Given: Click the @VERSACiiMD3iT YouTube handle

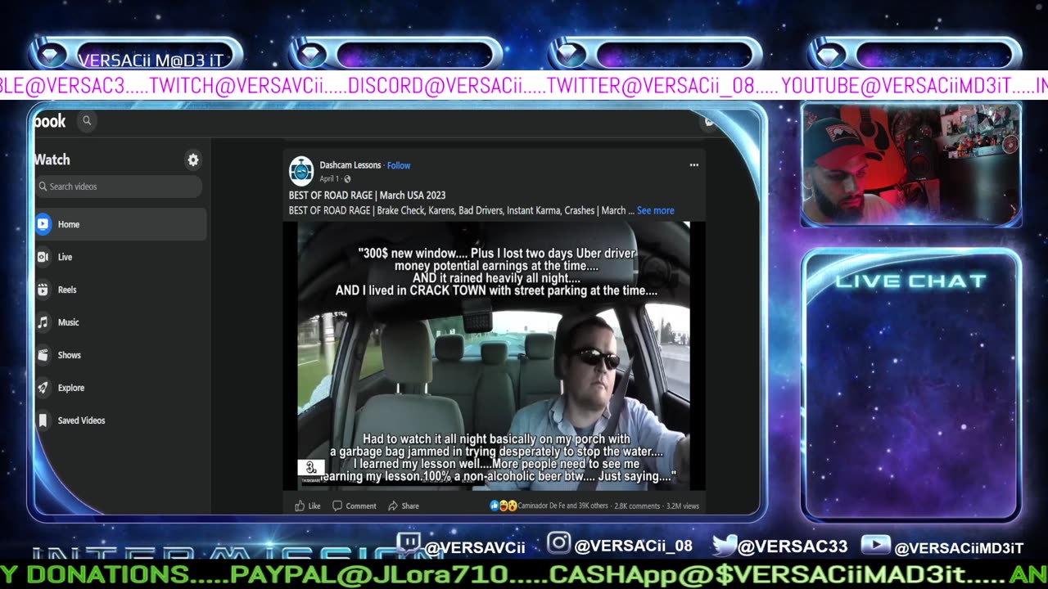Looking at the screenshot, I should 959,548.
